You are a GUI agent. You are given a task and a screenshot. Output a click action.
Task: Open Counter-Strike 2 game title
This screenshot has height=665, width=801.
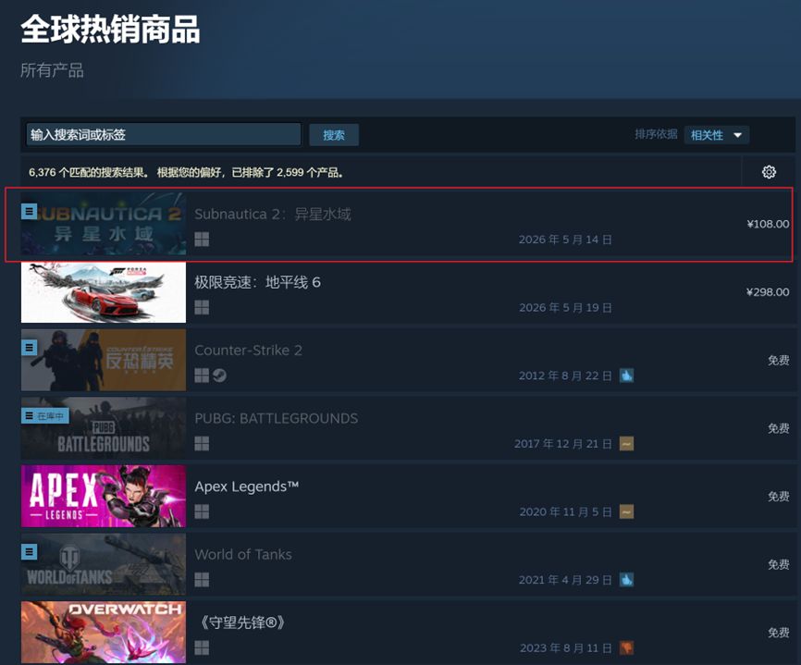(248, 351)
